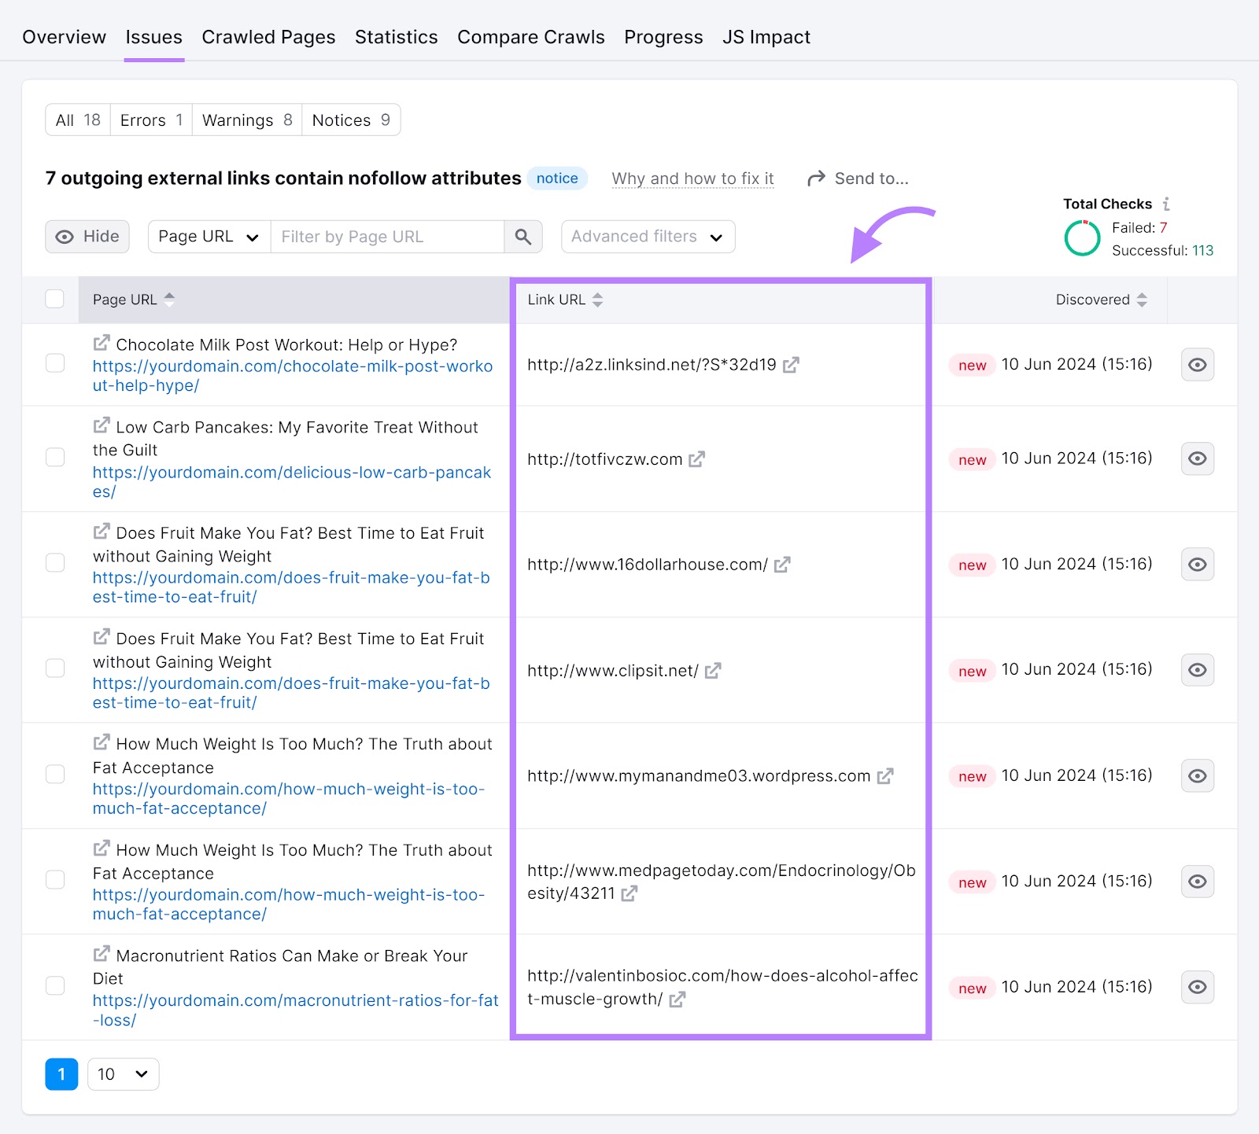The image size is (1259, 1134).
Task: Open the Page URL filter dropdown
Action: click(208, 236)
